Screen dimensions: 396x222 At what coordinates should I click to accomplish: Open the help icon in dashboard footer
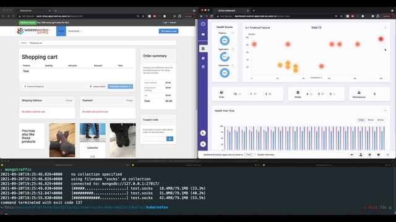click(378, 155)
